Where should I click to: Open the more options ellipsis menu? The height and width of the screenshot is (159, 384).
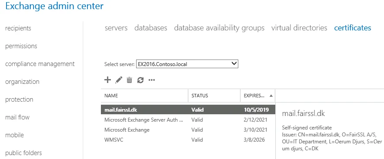pos(152,80)
